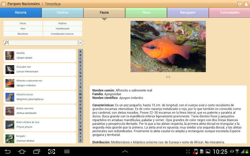Select Bisbita caminero list entry
This screenshot has height=156, width=250.
(40, 111)
